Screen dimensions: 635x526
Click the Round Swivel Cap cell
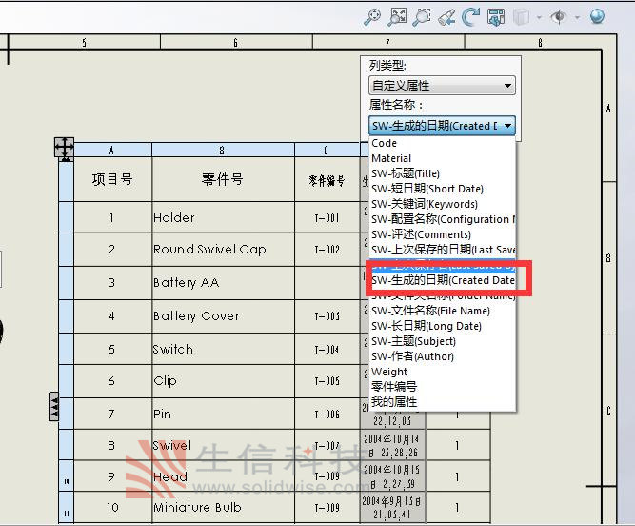223,250
